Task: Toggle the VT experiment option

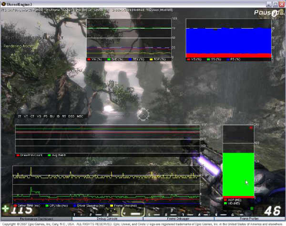Action: coord(26,117)
